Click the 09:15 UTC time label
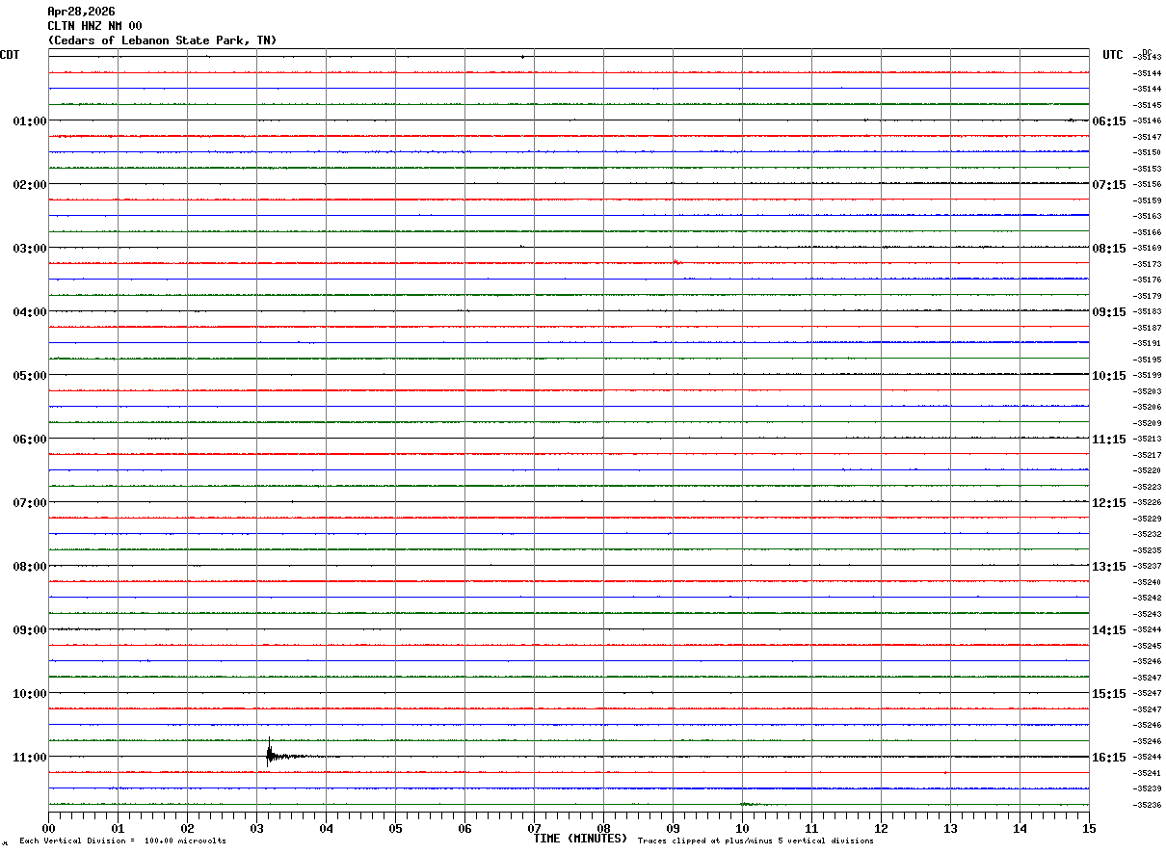1166x854 pixels. coord(1109,312)
